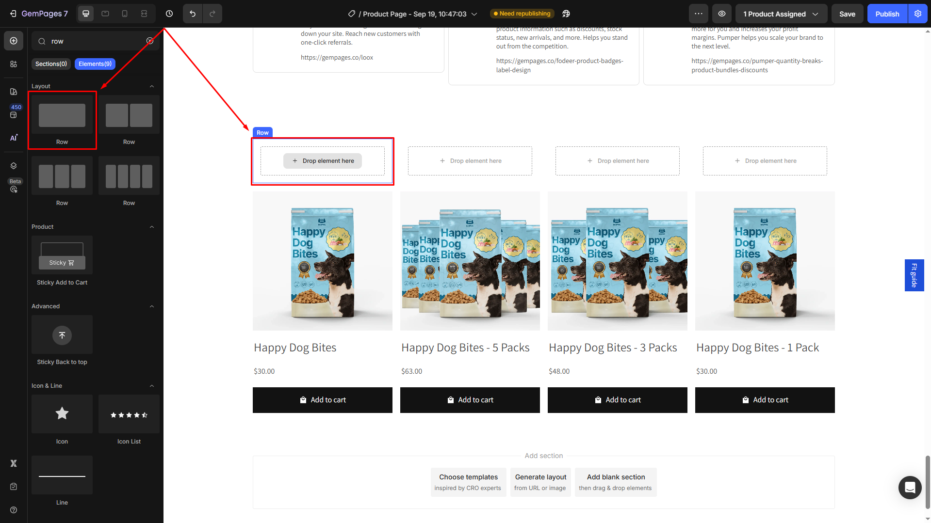931x523 pixels.
Task: Switch to mobile device view
Action: pyautogui.click(x=125, y=14)
